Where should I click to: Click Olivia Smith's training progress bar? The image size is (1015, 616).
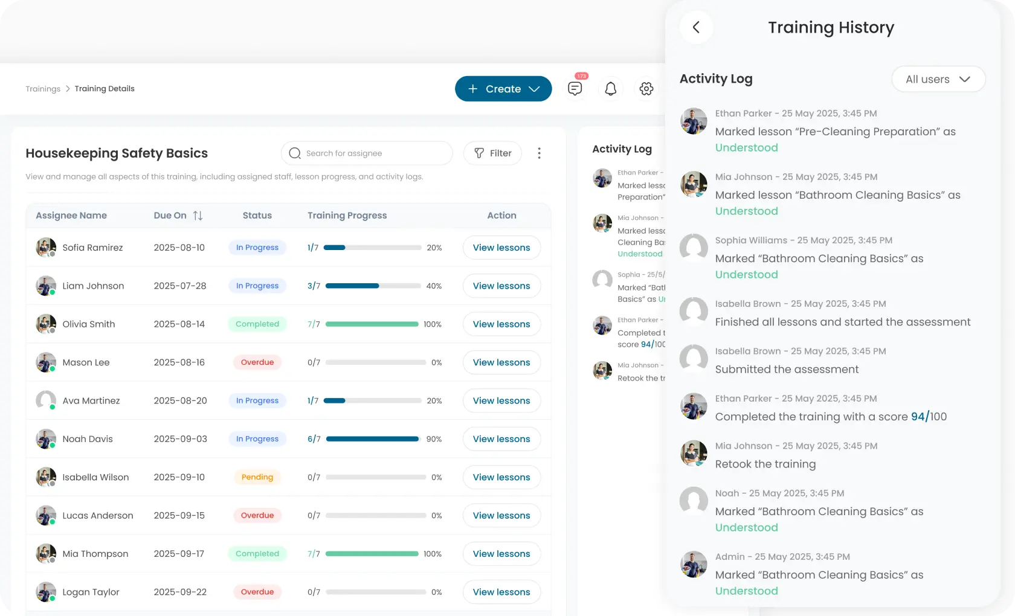(x=372, y=324)
